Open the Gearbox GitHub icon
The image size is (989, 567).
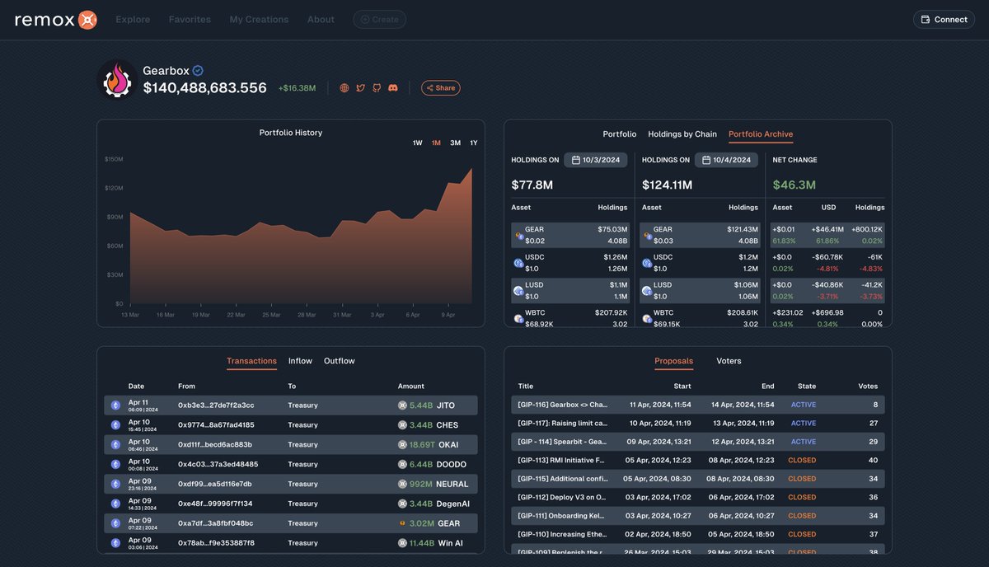[x=377, y=87]
